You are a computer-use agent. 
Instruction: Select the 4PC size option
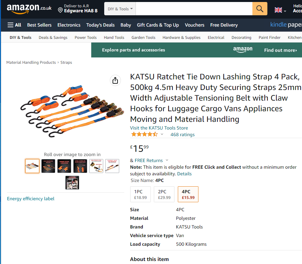(x=188, y=194)
